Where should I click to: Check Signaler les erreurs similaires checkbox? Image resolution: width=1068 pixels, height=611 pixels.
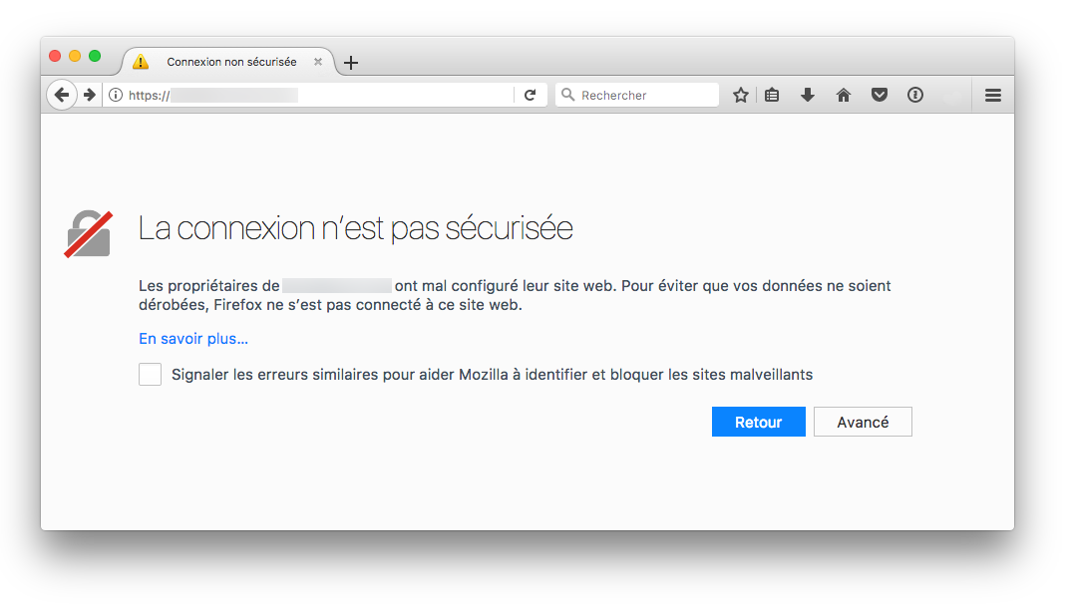click(x=150, y=374)
